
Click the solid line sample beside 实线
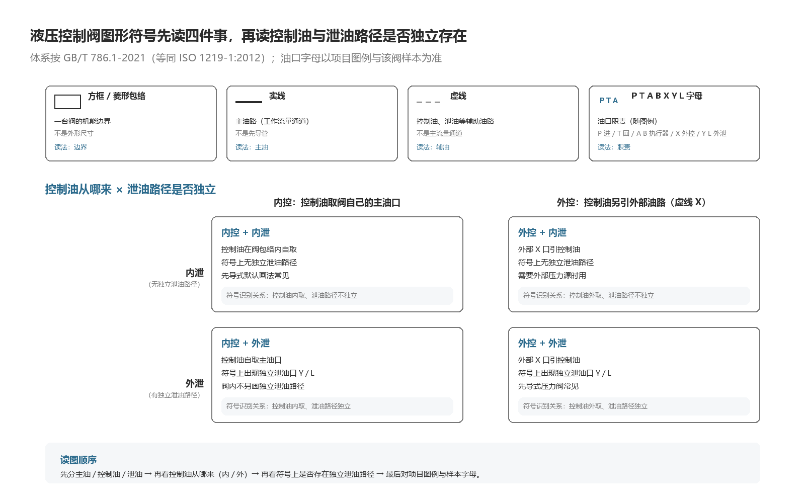point(249,102)
